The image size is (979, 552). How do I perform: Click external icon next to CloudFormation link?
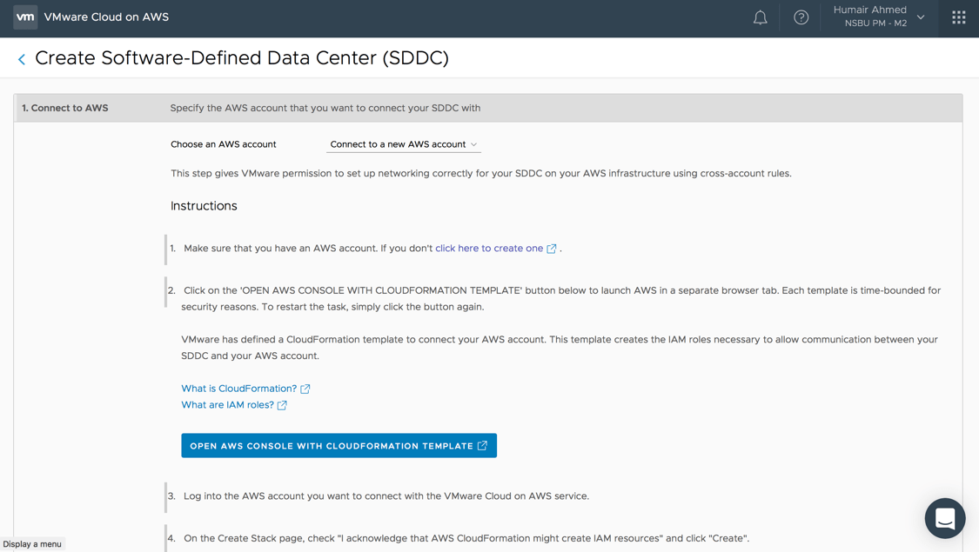pos(305,389)
